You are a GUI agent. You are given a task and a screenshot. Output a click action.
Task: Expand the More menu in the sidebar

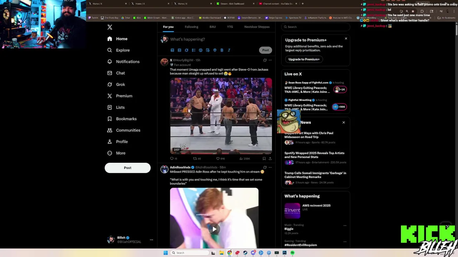(116, 153)
